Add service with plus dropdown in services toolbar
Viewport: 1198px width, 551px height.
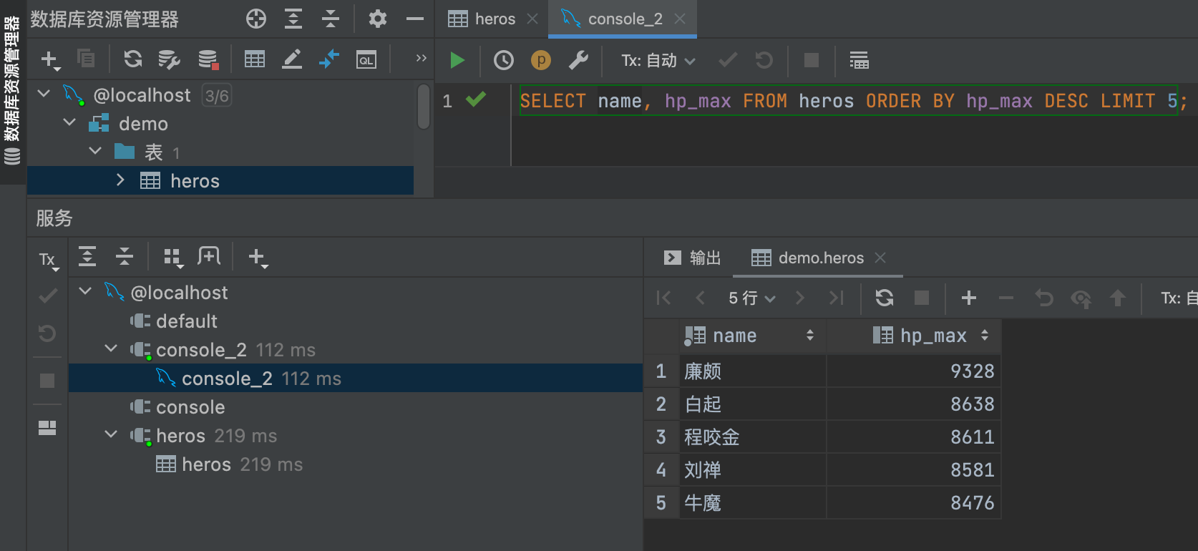258,258
